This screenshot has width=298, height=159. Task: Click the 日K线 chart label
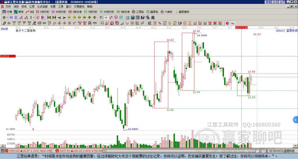(4, 29)
